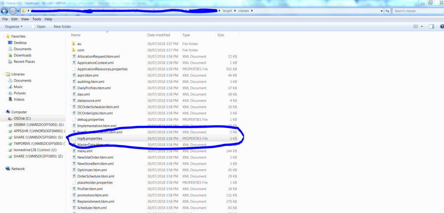Click the Open toolbar button

[x=38, y=26]
